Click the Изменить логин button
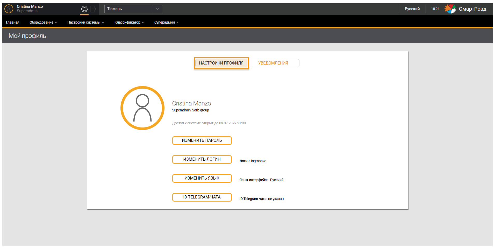The image size is (495, 249). [202, 159]
